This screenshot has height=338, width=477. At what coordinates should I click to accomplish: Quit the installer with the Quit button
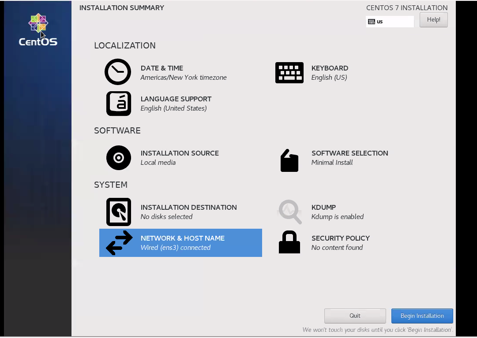(x=355, y=316)
